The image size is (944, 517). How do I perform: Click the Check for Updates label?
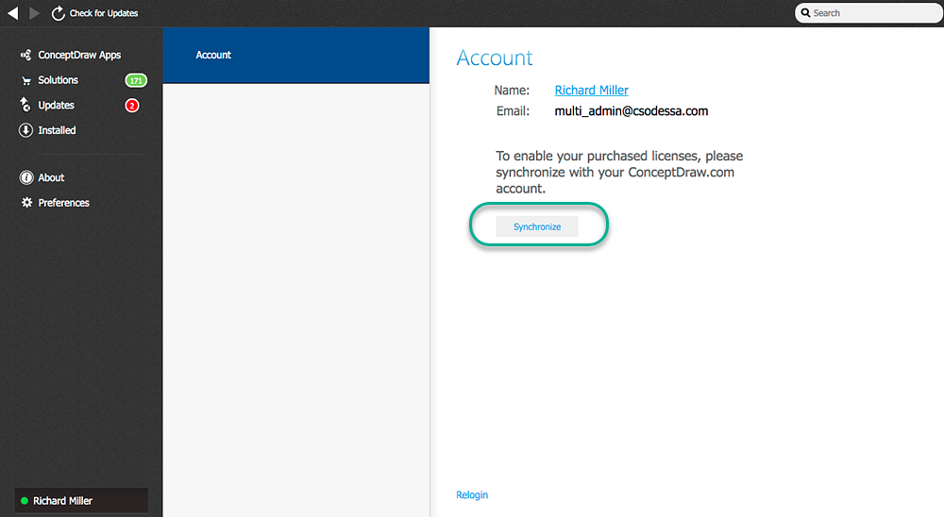(x=104, y=13)
